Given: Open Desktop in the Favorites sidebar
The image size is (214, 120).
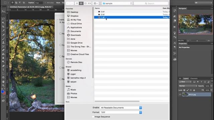Looking at the screenshot, I should click(74, 12).
